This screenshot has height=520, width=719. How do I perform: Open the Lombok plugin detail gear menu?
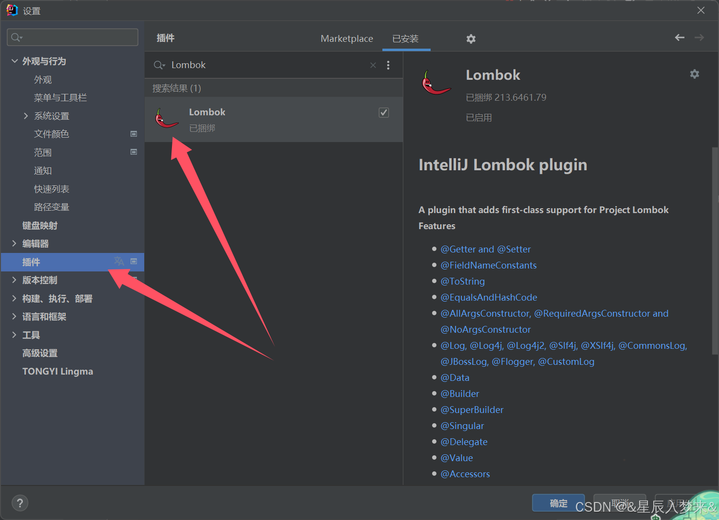[695, 74]
